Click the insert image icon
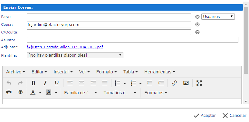This screenshot has width=249, height=122. coord(186,83)
